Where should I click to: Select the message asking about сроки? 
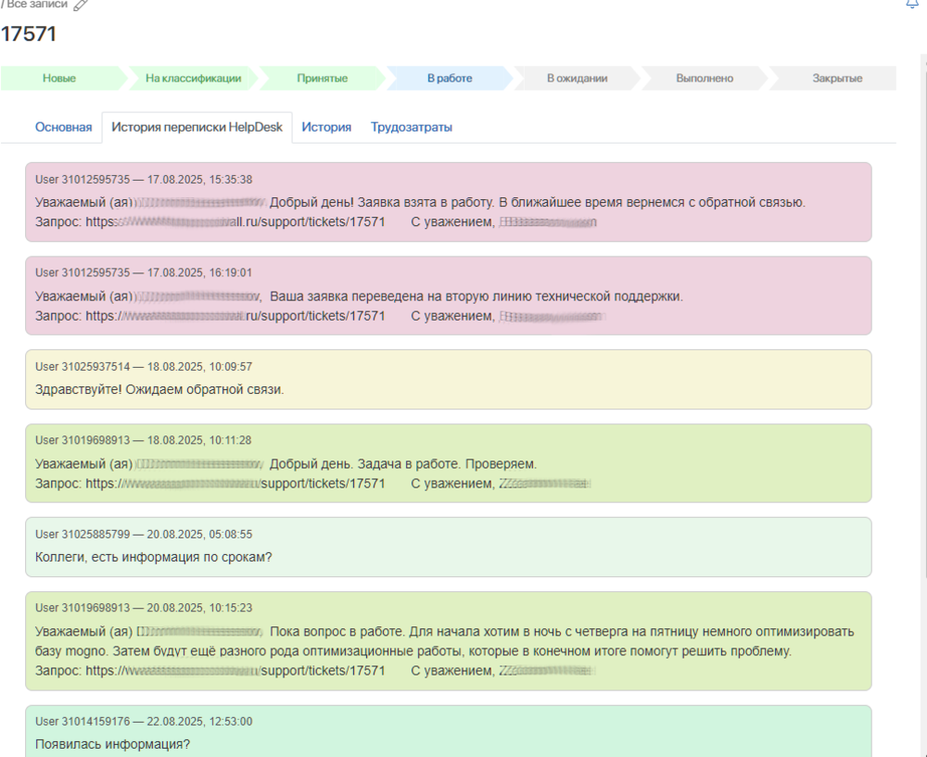[x=153, y=557]
